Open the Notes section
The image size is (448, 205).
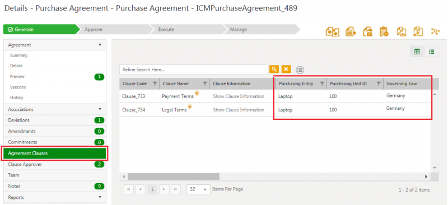(54, 186)
